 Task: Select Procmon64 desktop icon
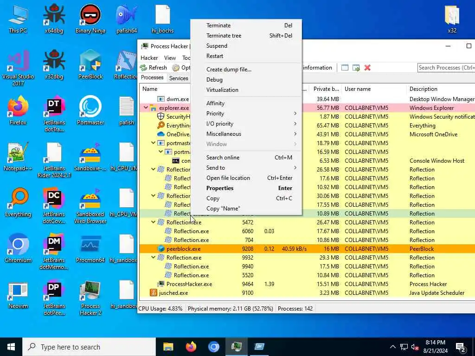tap(90, 248)
